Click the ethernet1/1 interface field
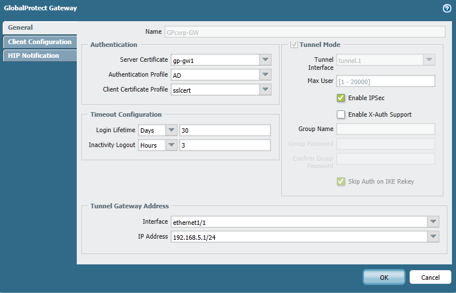 299,221
